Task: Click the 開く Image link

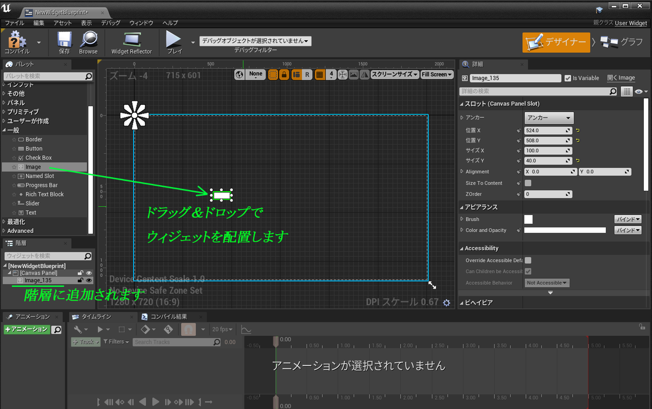Action: 621,78
